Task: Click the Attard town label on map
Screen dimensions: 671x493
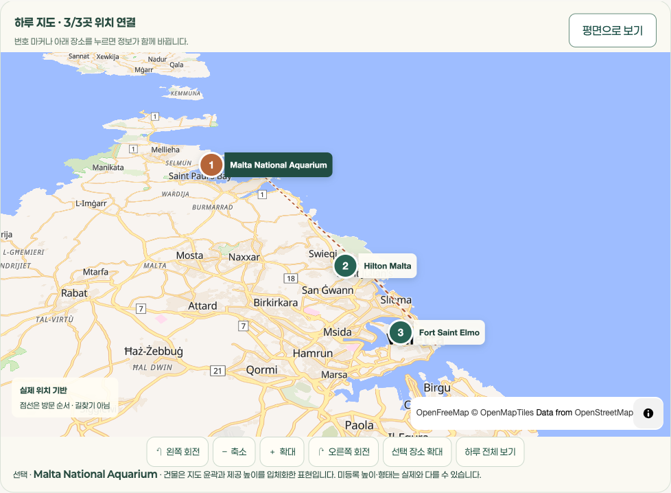Action: tap(202, 306)
